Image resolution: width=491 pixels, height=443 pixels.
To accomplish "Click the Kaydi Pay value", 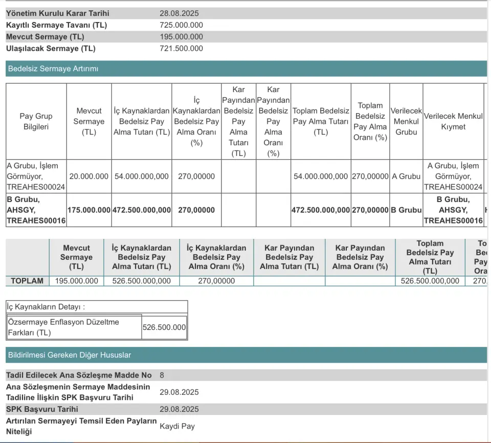I will [177, 426].
